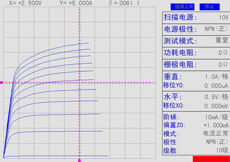Click the magenta vertical cursor marker at bottom
Screen dimensions: 230x162
80,160
